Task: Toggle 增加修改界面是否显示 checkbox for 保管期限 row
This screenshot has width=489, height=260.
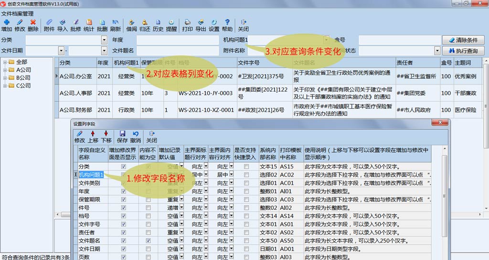Action: click(x=124, y=199)
